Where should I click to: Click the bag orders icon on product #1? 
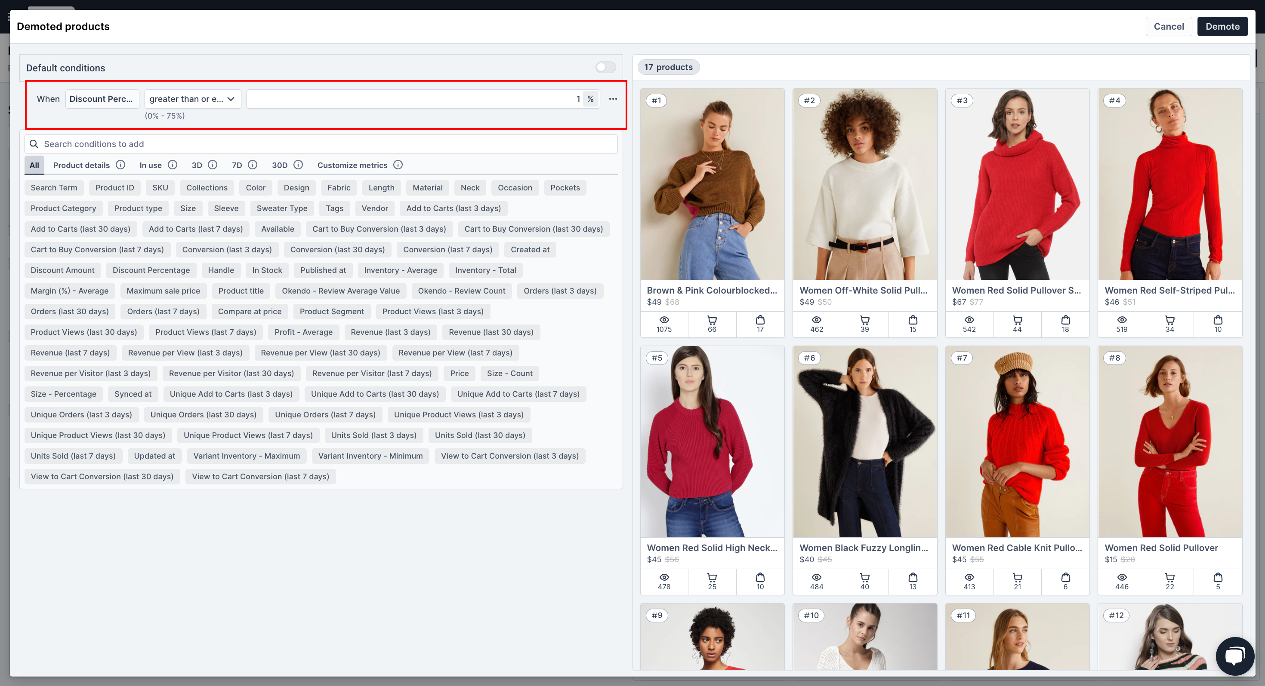760,320
